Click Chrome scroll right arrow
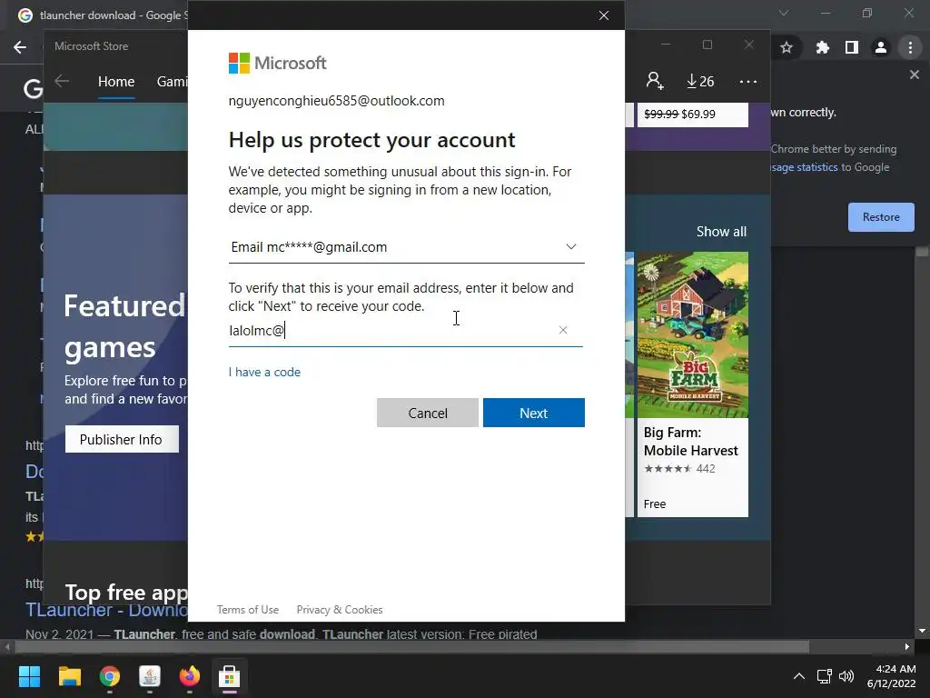The width and height of the screenshot is (930, 698). pos(907,647)
